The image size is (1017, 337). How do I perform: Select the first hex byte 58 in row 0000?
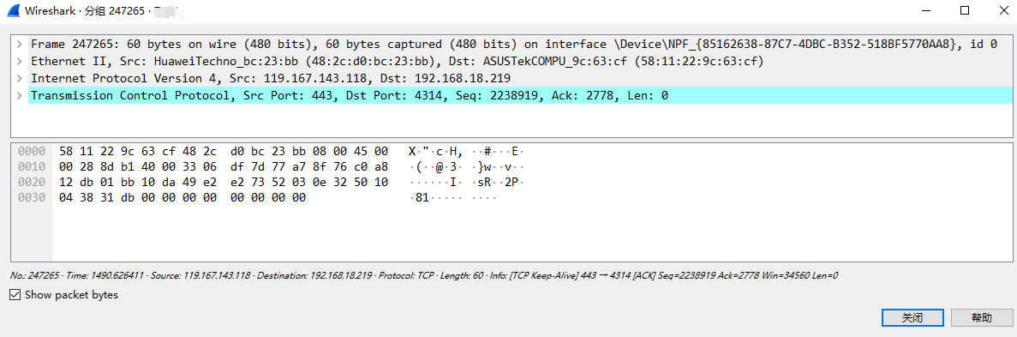(66, 151)
